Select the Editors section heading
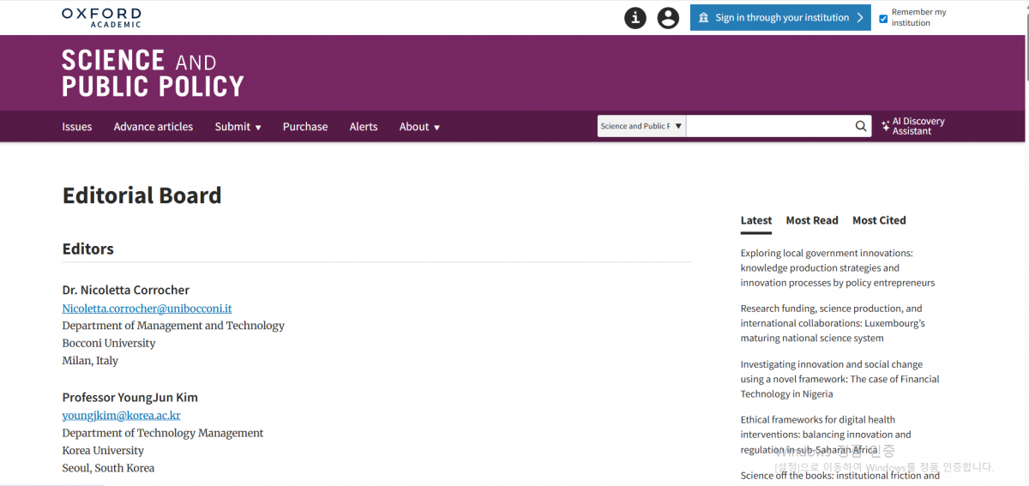Viewport: 1029px width, 486px height. (87, 249)
